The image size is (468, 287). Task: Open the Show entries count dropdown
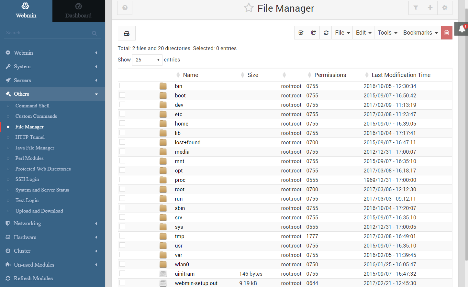tap(147, 60)
